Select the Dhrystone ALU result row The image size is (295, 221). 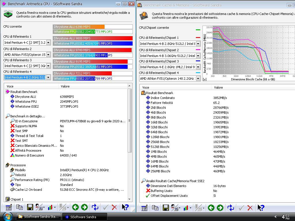pos(26,97)
